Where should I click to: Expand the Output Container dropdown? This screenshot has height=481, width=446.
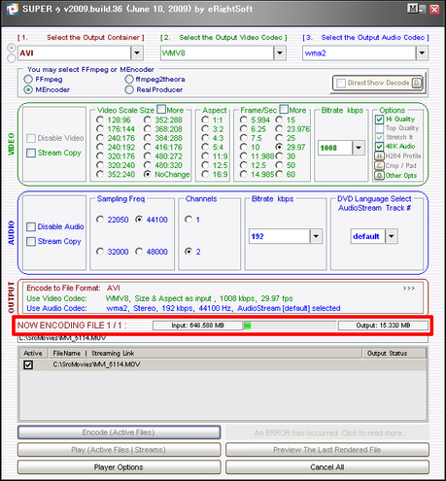[137, 52]
